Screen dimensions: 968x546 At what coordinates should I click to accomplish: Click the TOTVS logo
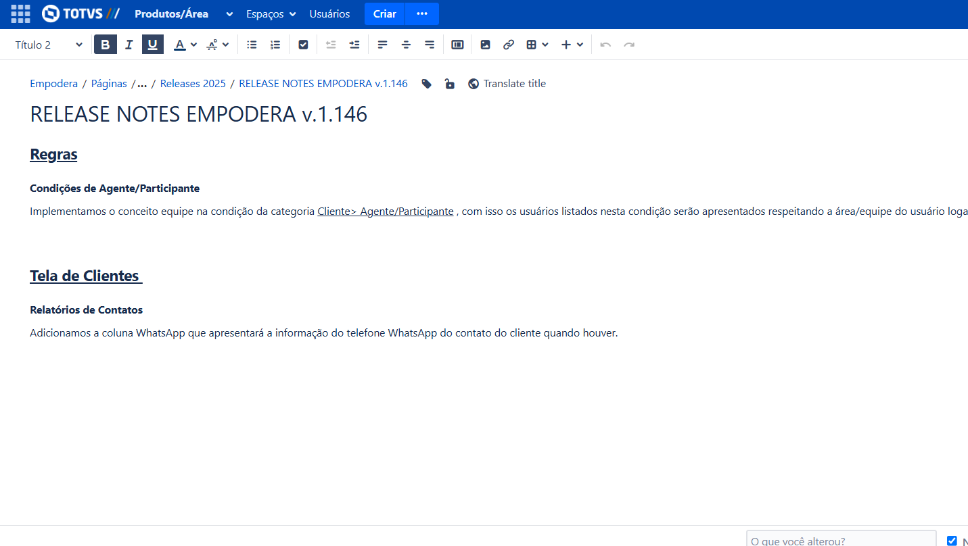(80, 14)
